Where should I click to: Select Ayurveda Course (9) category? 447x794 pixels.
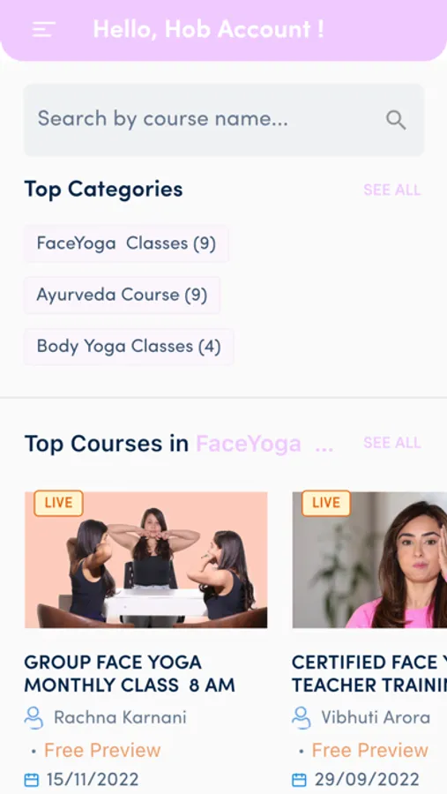(122, 296)
